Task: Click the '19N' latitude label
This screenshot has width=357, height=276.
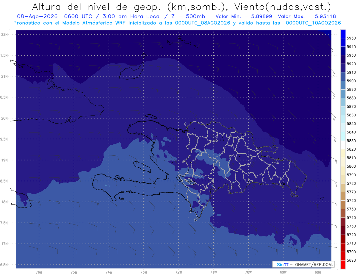Action: coord(4,160)
